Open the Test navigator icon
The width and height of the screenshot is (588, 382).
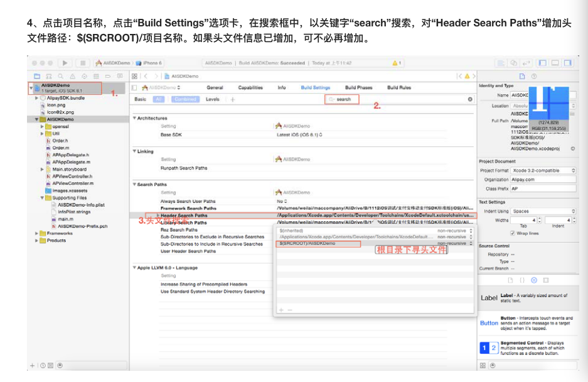point(84,76)
